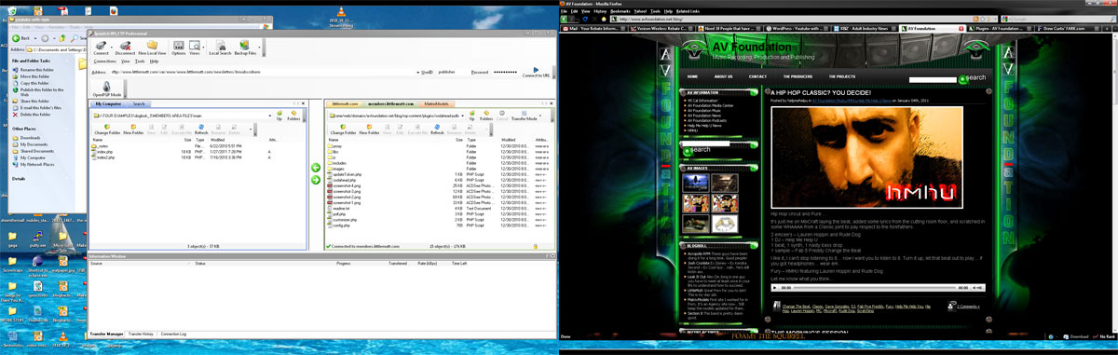This screenshot has width=1118, height=355.
Task: Open View menu in WS_FTP
Action: (x=126, y=61)
